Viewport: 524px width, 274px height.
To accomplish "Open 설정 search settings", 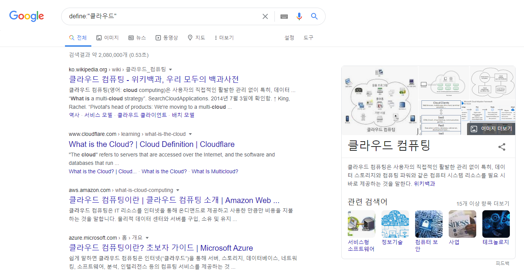I will (289, 38).
